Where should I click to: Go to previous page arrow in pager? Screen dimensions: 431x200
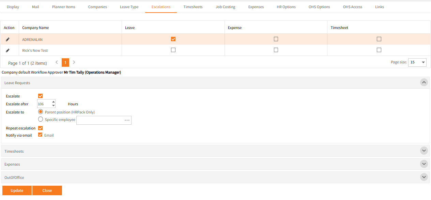tap(57, 62)
